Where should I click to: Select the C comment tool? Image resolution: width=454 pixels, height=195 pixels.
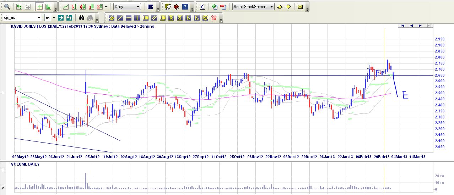pos(205,17)
